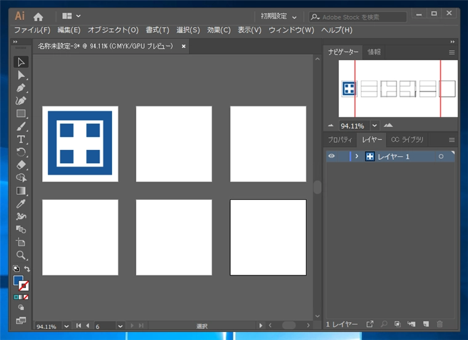Switch to the 情報 panel tab
The image size is (468, 340).
point(374,52)
